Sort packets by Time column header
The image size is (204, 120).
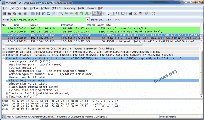tap(17, 25)
